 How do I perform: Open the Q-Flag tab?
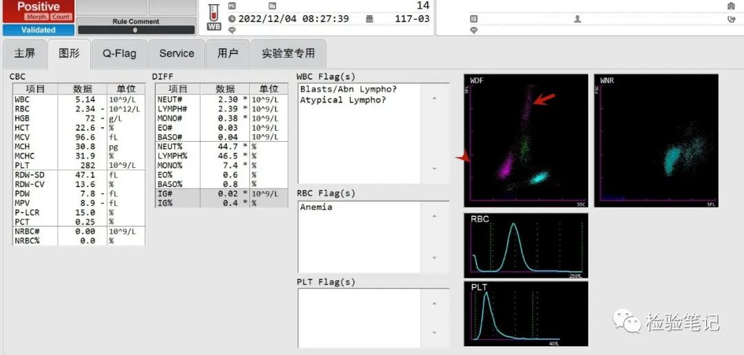click(120, 54)
